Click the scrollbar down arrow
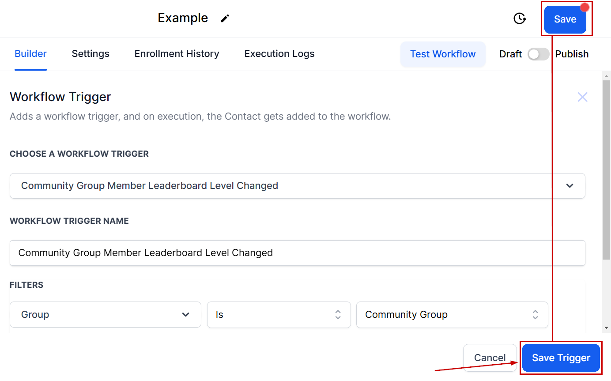 point(606,328)
